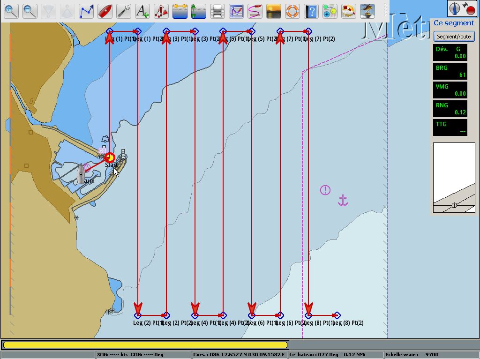Viewport: 480px width, 359px height.
Task: Select the Leg (4) Pt(2) waypoint diamond
Action: pos(223,315)
